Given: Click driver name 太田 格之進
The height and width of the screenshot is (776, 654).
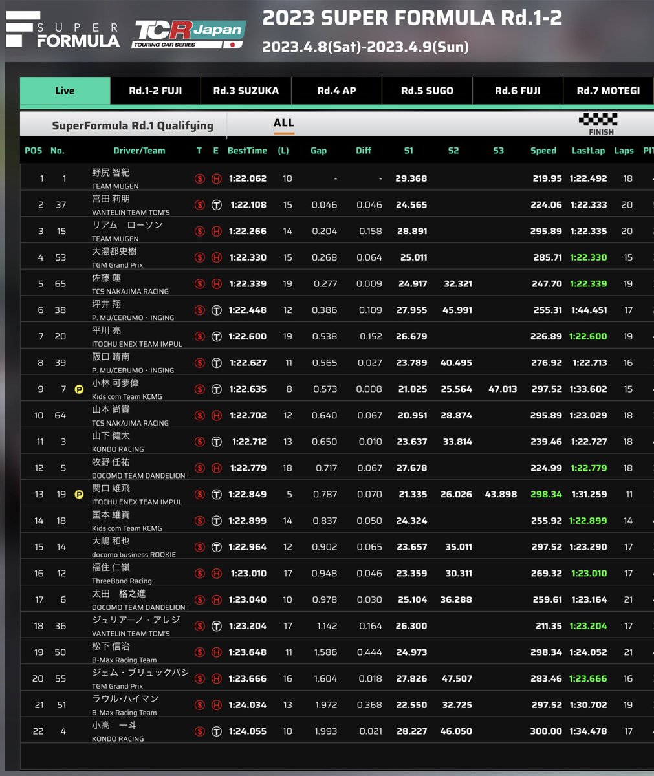Looking at the screenshot, I should 119,594.
